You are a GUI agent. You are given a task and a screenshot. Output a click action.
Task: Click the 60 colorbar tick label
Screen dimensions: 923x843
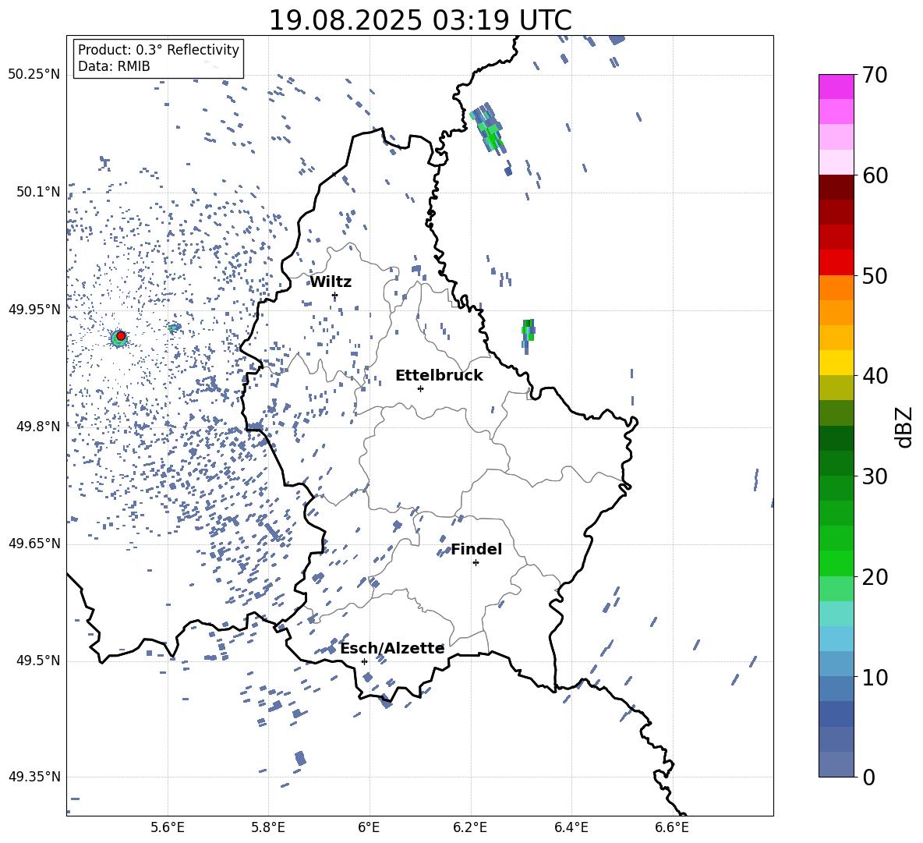point(874,175)
